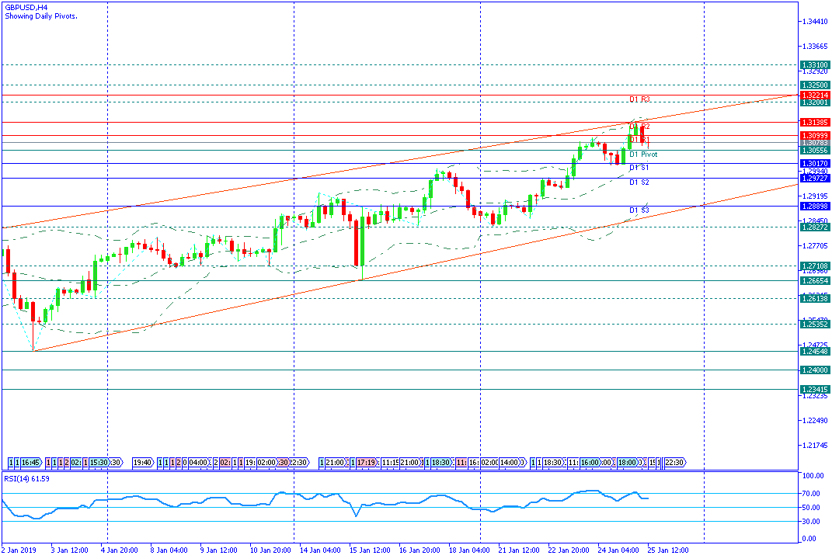This screenshot has height=559, width=839.
Task: Select the red 1.31385 price tag
Action: point(814,122)
